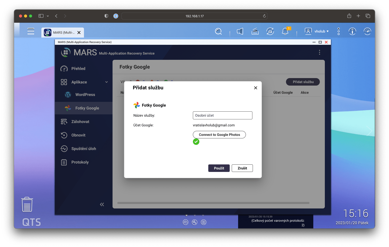The image size is (389, 247).
Task: Click the MARS logo icon in header
Action: click(66, 52)
